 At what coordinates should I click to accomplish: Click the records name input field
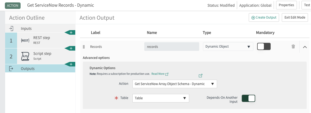coord(172,47)
